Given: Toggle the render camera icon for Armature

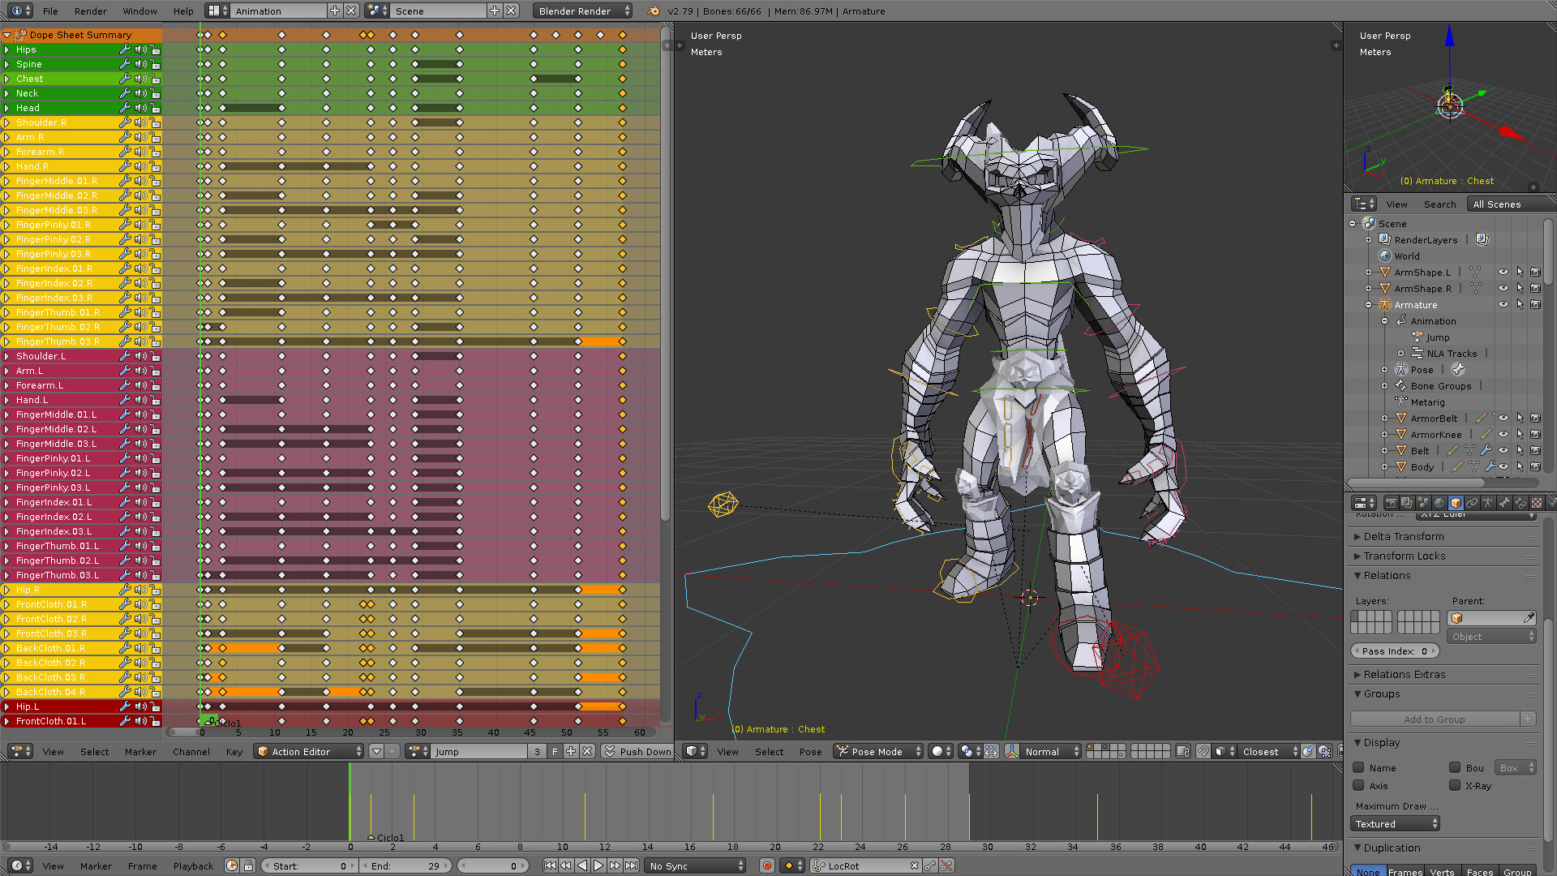Looking at the screenshot, I should click(1536, 305).
